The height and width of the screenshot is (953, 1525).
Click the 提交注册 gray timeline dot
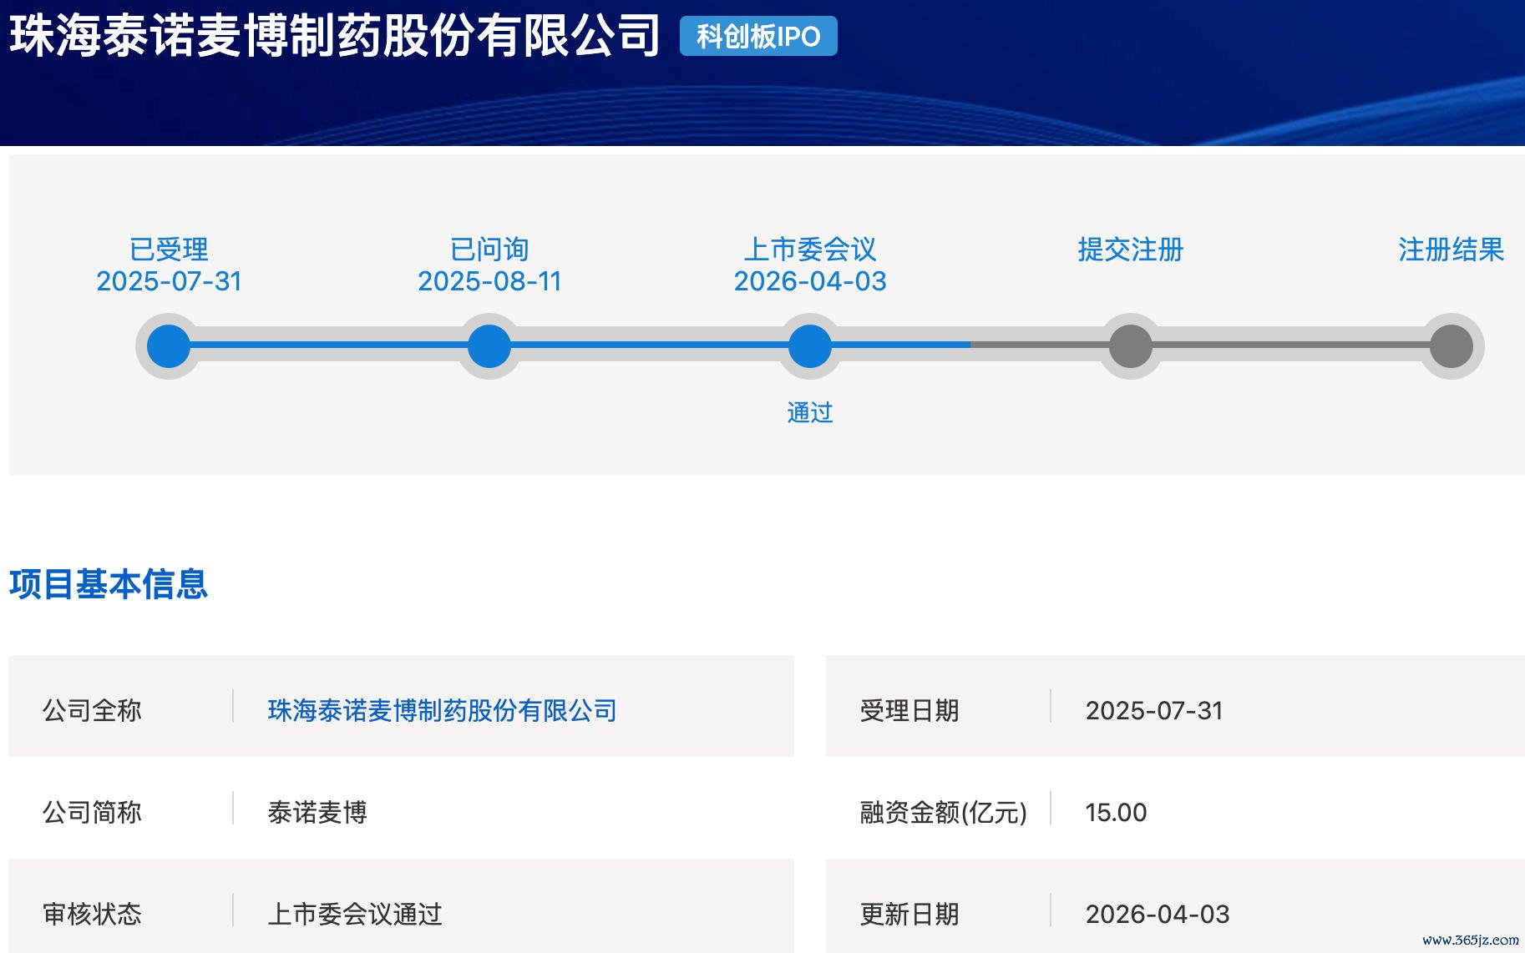click(x=1131, y=346)
